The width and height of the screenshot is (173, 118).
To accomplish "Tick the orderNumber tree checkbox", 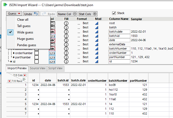I will point(37,53).
